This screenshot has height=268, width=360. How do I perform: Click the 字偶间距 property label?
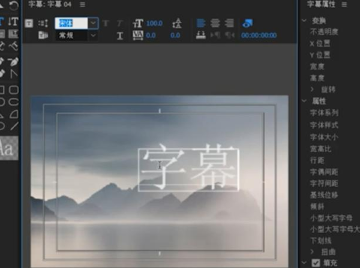(x=324, y=172)
